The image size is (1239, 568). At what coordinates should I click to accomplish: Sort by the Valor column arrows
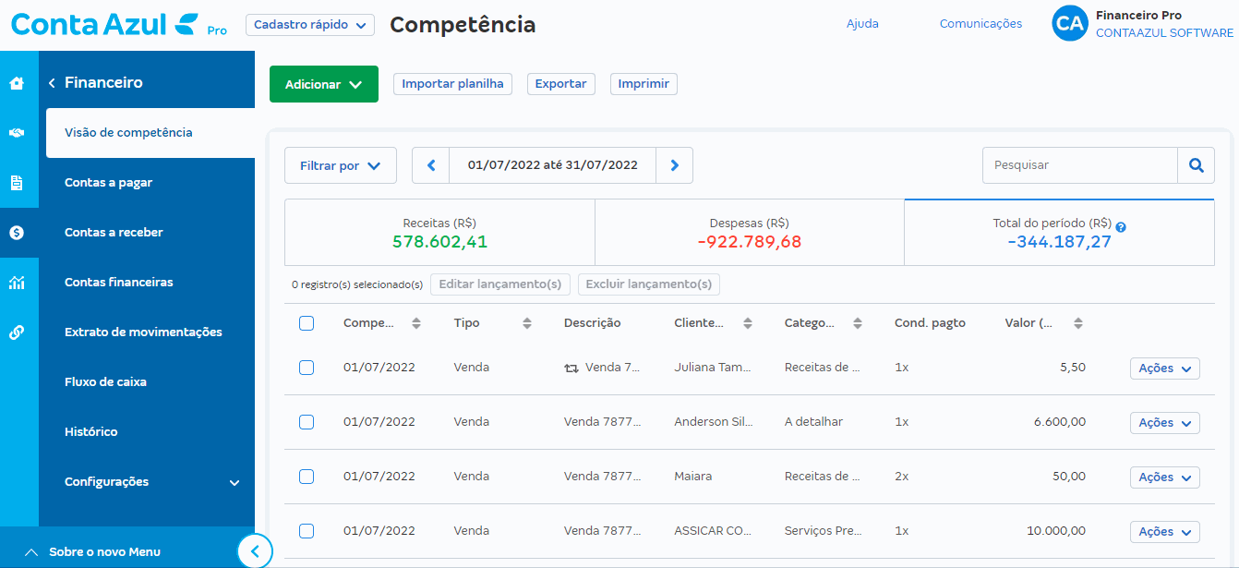pyautogui.click(x=1078, y=323)
